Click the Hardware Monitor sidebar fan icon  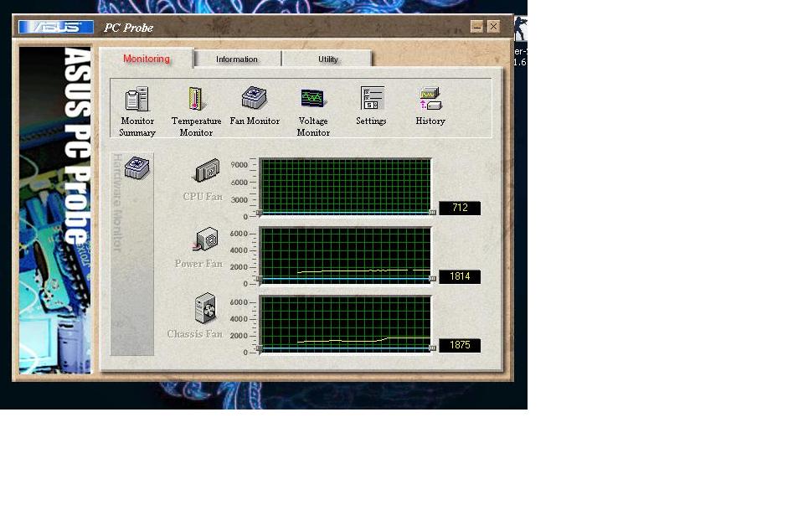[x=136, y=167]
